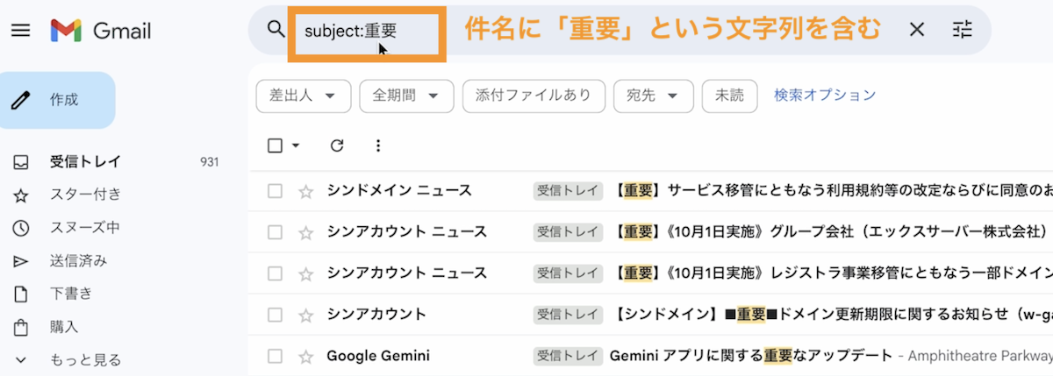Screen dimensions: 1053x376
Task: Open the 差出人 sender filter dropdown
Action: 303,96
